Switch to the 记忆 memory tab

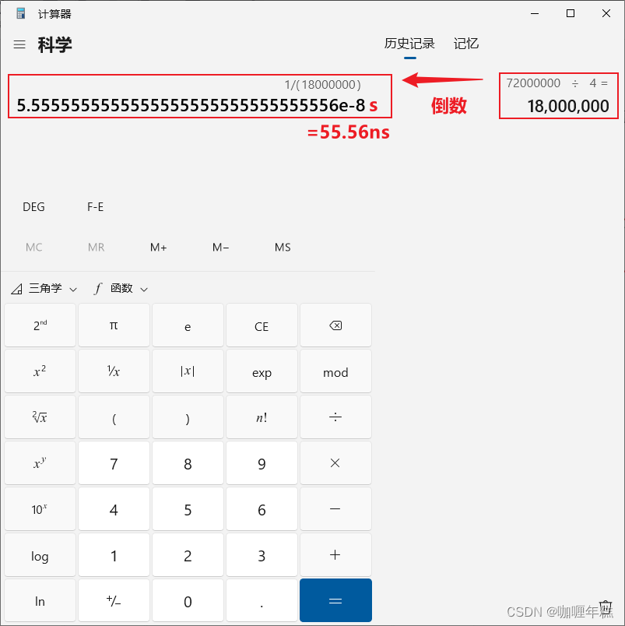click(465, 44)
